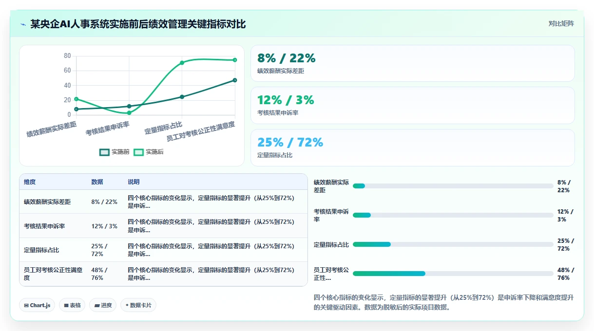This screenshot has width=594, height=331.
Task: Click the 对比矩阵 label in header
Action: [561, 23]
